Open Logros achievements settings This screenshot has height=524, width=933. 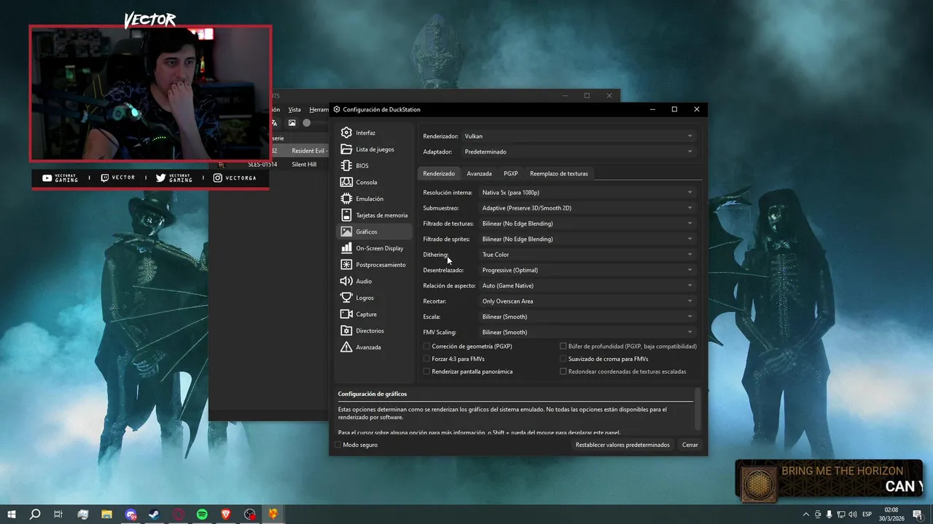tap(375, 298)
